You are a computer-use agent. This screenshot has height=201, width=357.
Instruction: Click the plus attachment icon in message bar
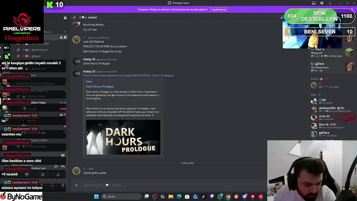click(76, 185)
